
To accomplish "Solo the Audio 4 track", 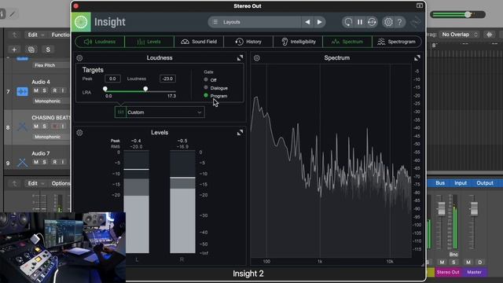I will (x=45, y=91).
